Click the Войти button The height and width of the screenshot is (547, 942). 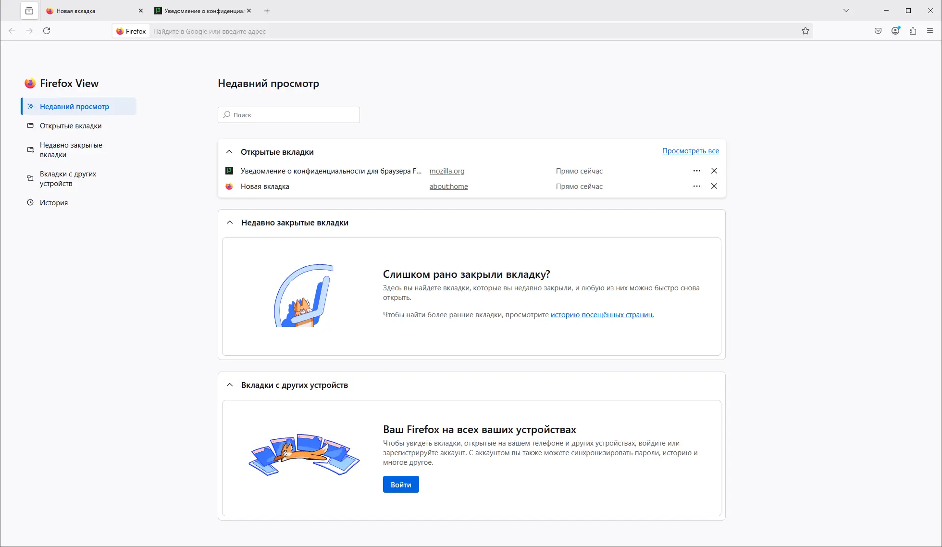tap(400, 484)
